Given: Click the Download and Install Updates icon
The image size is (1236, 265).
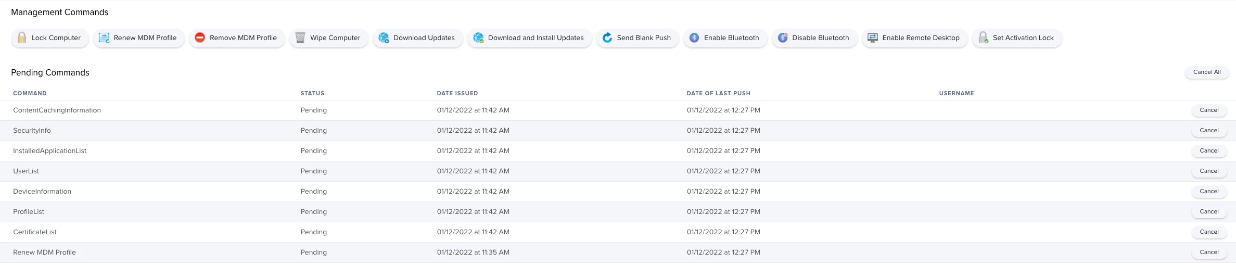Looking at the screenshot, I should 478,37.
